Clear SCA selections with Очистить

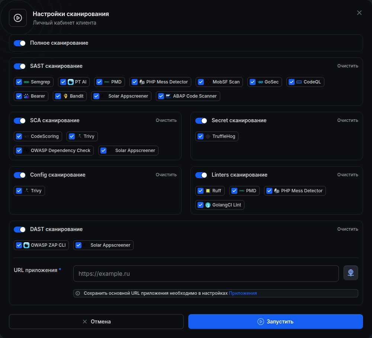coord(166,120)
